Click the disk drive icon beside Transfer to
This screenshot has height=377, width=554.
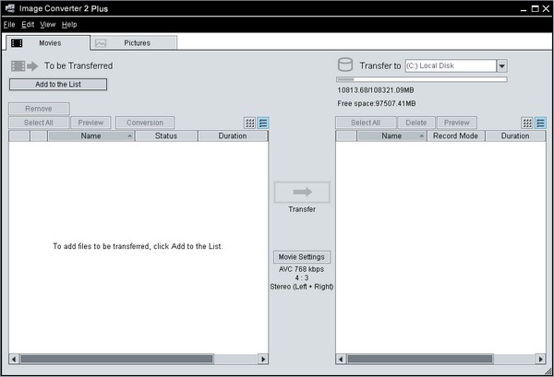coord(345,65)
